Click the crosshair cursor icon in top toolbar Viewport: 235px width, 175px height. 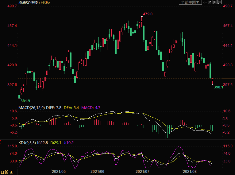(205, 2)
